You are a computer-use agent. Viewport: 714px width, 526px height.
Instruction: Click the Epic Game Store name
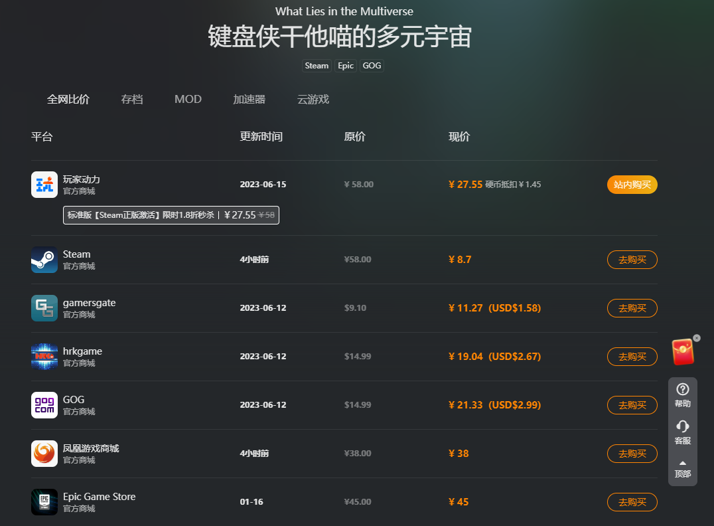tap(100, 497)
